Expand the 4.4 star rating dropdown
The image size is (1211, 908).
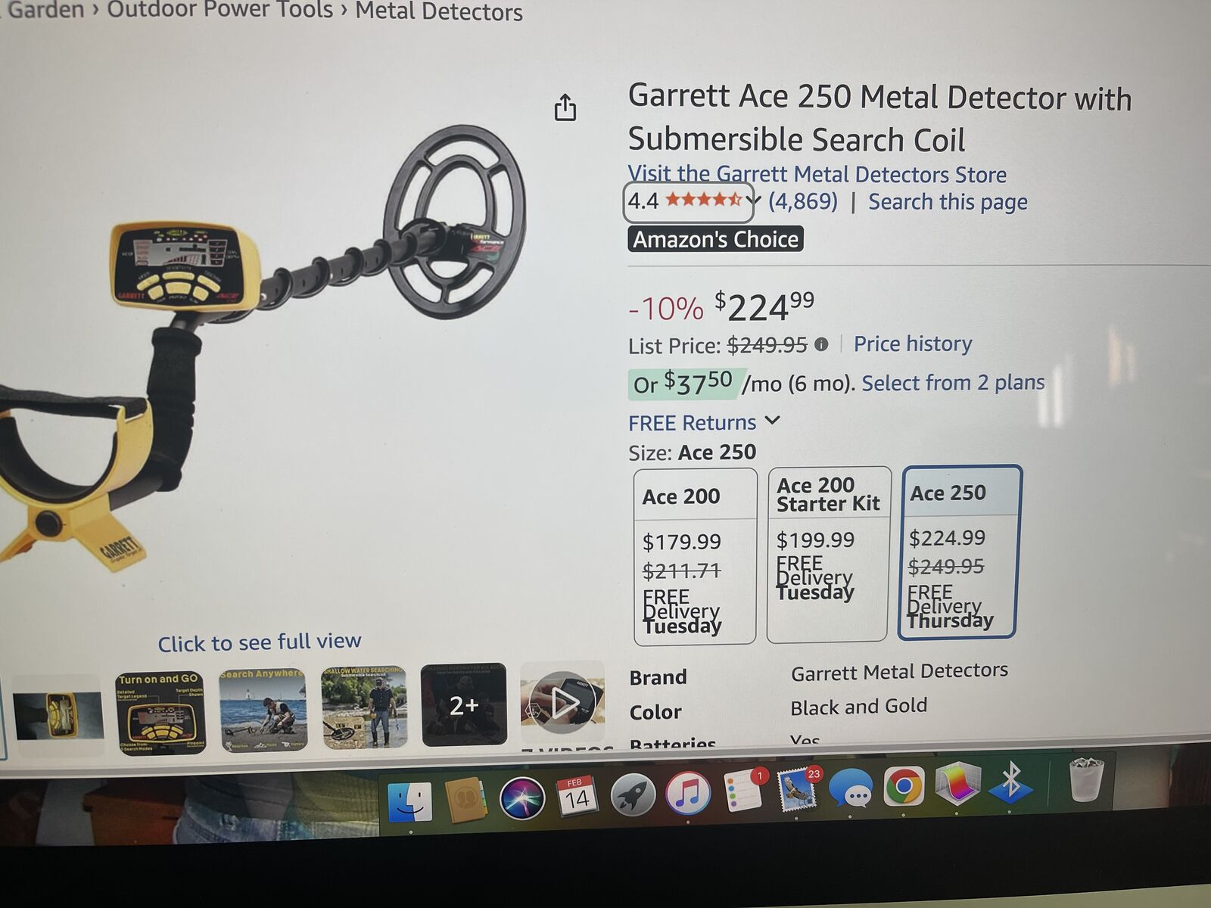click(690, 201)
